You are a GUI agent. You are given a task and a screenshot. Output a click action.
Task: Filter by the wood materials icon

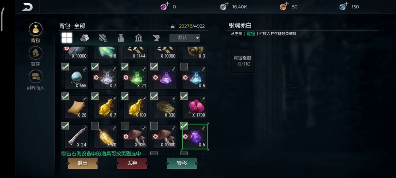pyautogui.click(x=85, y=38)
